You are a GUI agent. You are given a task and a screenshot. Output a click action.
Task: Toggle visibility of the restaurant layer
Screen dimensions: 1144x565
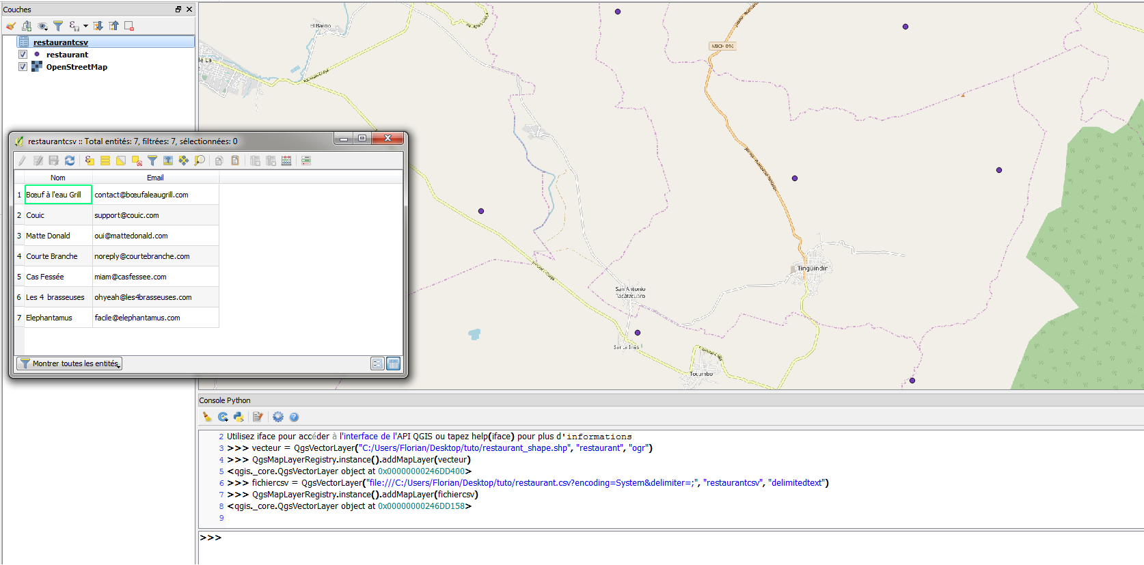pyautogui.click(x=23, y=55)
